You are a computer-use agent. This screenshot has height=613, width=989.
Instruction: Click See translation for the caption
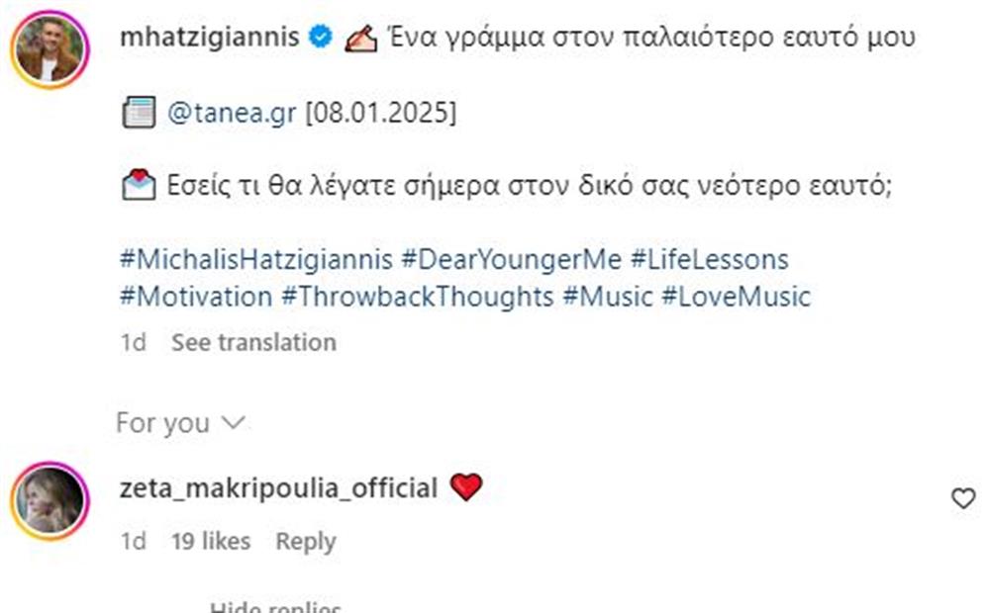click(253, 342)
